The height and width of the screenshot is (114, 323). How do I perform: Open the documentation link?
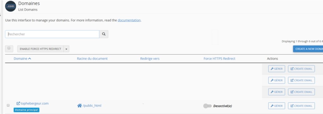point(129,20)
